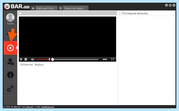Stop the video playback
The image size is (179, 111).
pyautogui.click(x=26, y=59)
